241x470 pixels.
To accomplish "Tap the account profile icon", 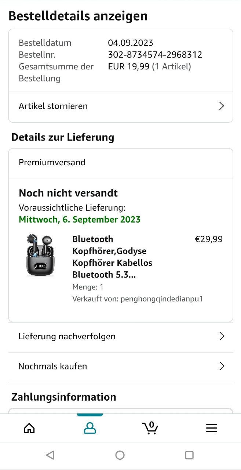I will pyautogui.click(x=90, y=428).
